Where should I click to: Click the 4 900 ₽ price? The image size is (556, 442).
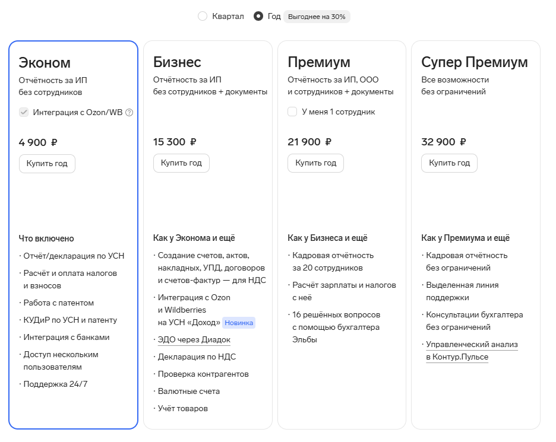pyautogui.click(x=38, y=142)
